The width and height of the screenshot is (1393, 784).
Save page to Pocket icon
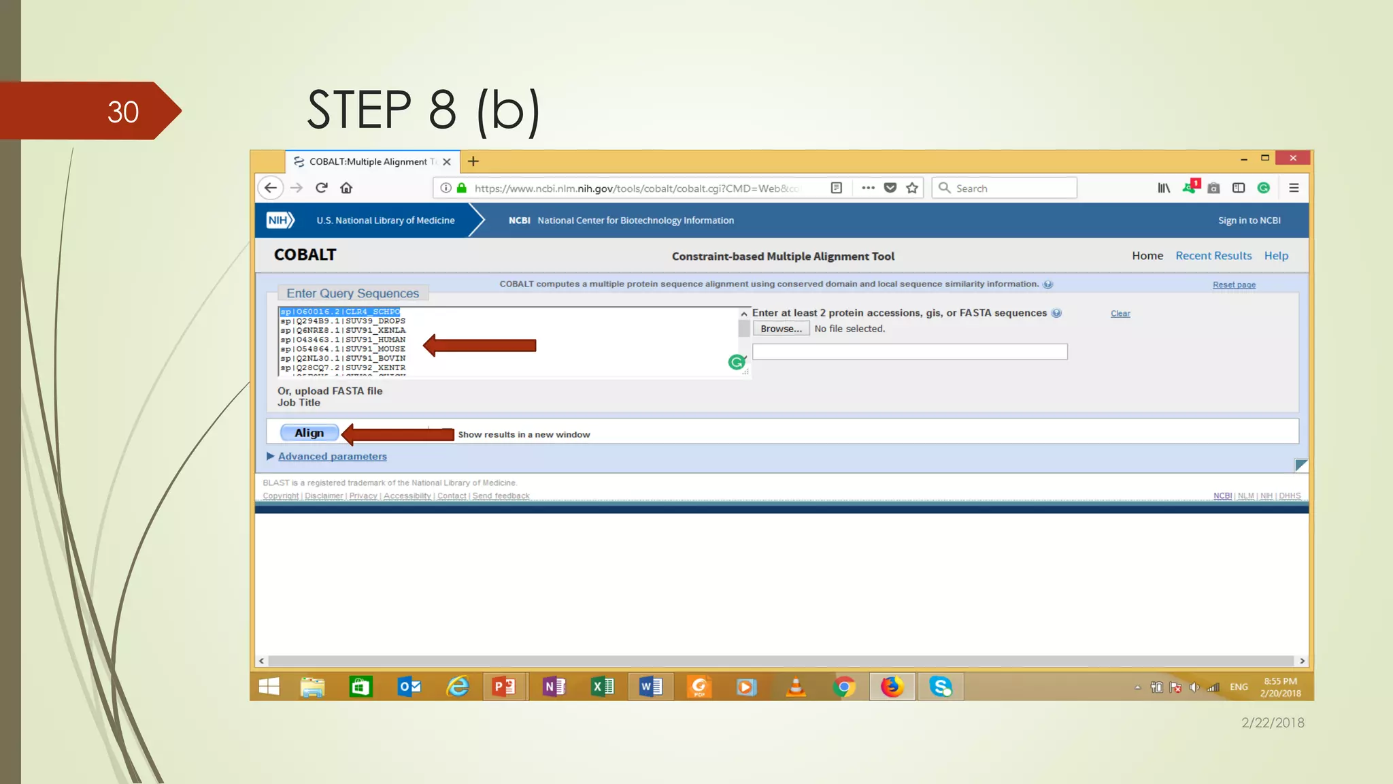[890, 188]
